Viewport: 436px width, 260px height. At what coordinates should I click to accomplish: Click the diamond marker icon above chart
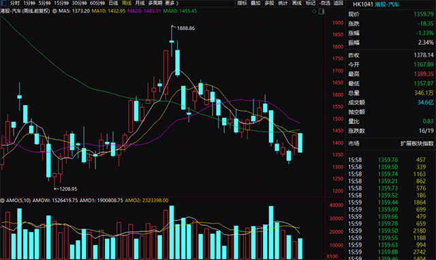click(314, 11)
